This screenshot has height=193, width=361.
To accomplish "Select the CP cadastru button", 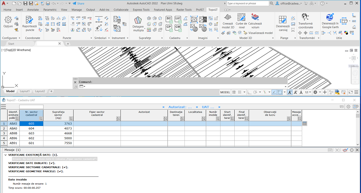I will 169,28.
